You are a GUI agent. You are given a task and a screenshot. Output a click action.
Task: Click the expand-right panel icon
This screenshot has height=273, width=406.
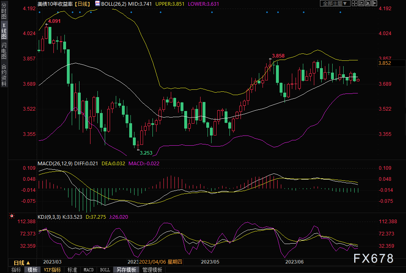(374, 3)
